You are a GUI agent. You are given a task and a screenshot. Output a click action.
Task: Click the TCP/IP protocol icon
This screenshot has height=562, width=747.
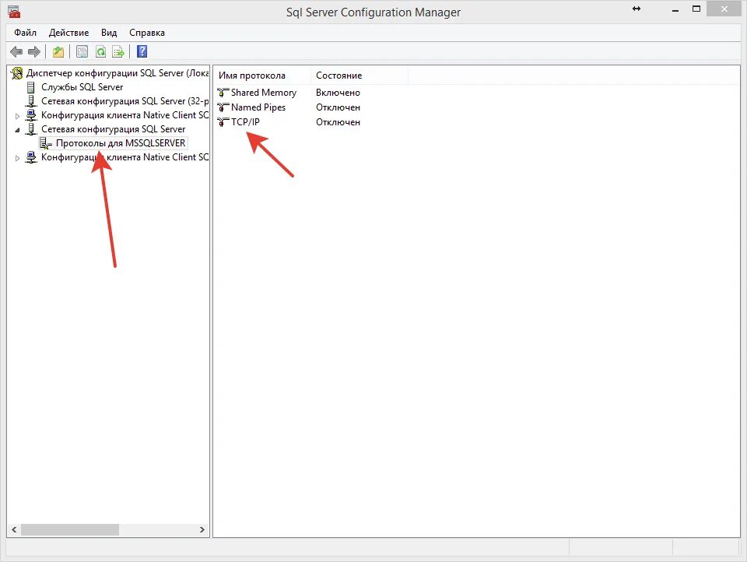pyautogui.click(x=223, y=122)
